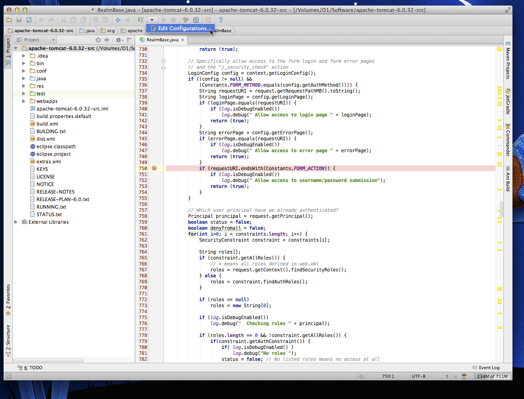
Task: Click the yellow analysis status square in editor
Action: tap(499, 49)
